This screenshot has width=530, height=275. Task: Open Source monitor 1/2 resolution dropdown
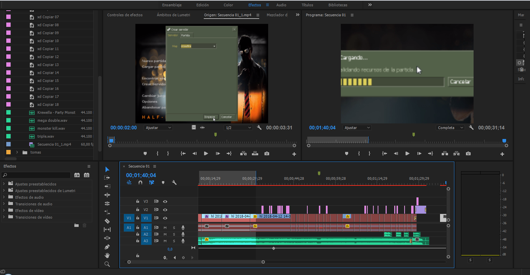pyautogui.click(x=238, y=128)
